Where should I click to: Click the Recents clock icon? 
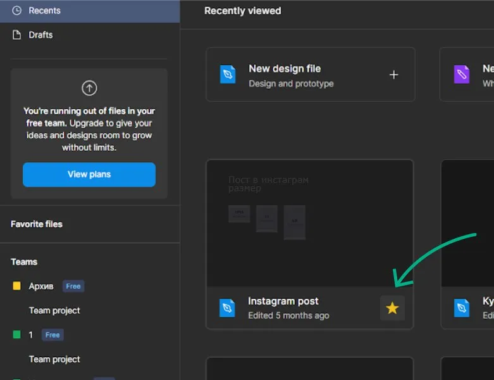(x=16, y=11)
